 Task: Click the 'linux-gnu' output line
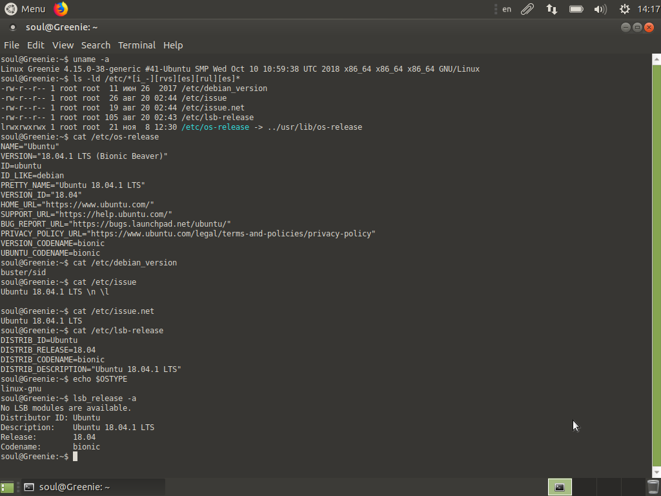tap(21, 389)
